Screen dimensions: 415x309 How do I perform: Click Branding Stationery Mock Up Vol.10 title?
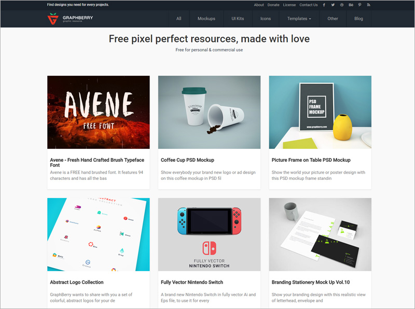(x=311, y=282)
